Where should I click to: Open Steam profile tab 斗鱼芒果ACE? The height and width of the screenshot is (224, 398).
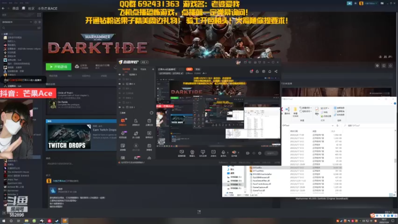[47, 8]
